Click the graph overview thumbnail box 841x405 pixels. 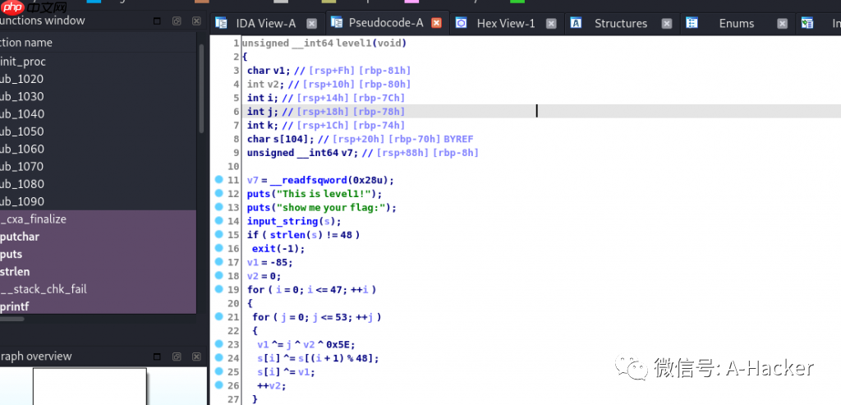pyautogui.click(x=90, y=386)
